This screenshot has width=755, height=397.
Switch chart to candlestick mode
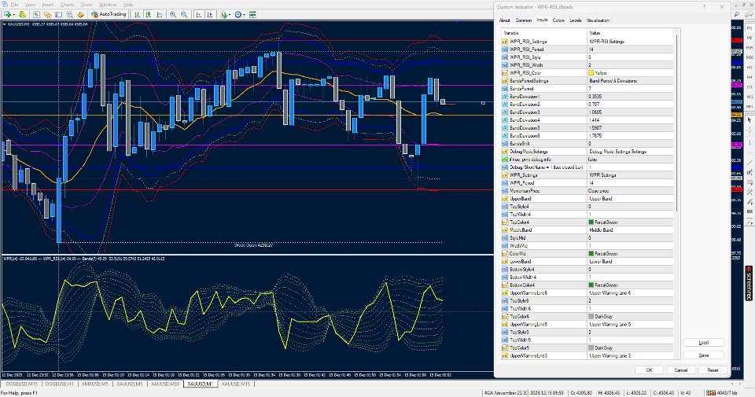(149, 14)
